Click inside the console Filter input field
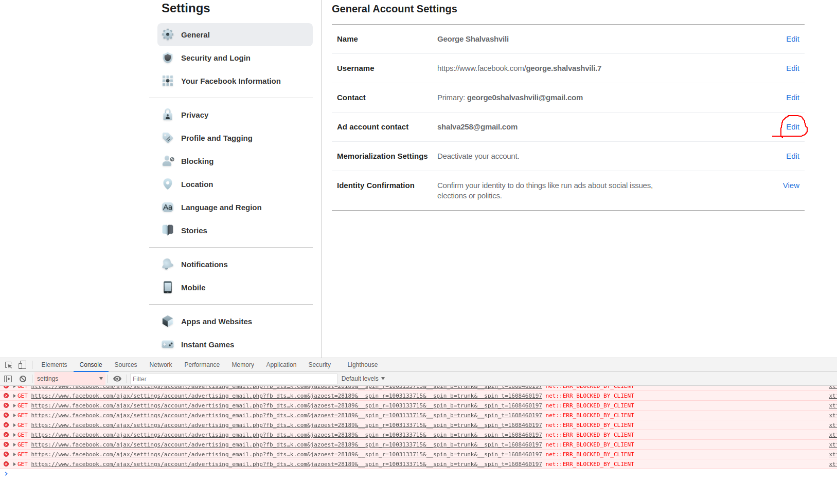The width and height of the screenshot is (837, 484). point(206,378)
